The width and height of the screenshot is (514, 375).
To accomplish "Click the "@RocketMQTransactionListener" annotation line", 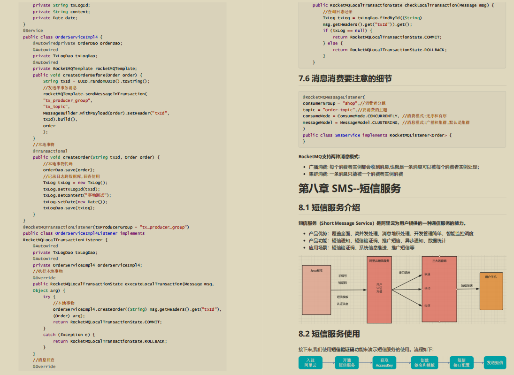I will coord(106,227).
